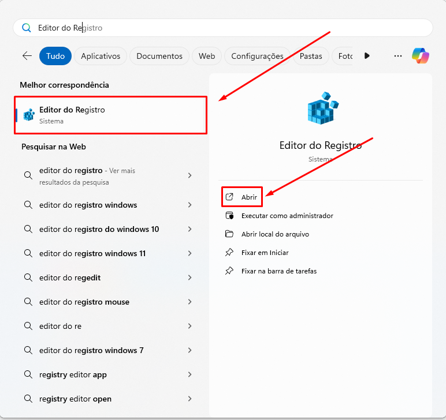Image resolution: width=446 pixels, height=420 pixels.
Task: Click the search field containing Editor do Registro
Action: pos(223,28)
